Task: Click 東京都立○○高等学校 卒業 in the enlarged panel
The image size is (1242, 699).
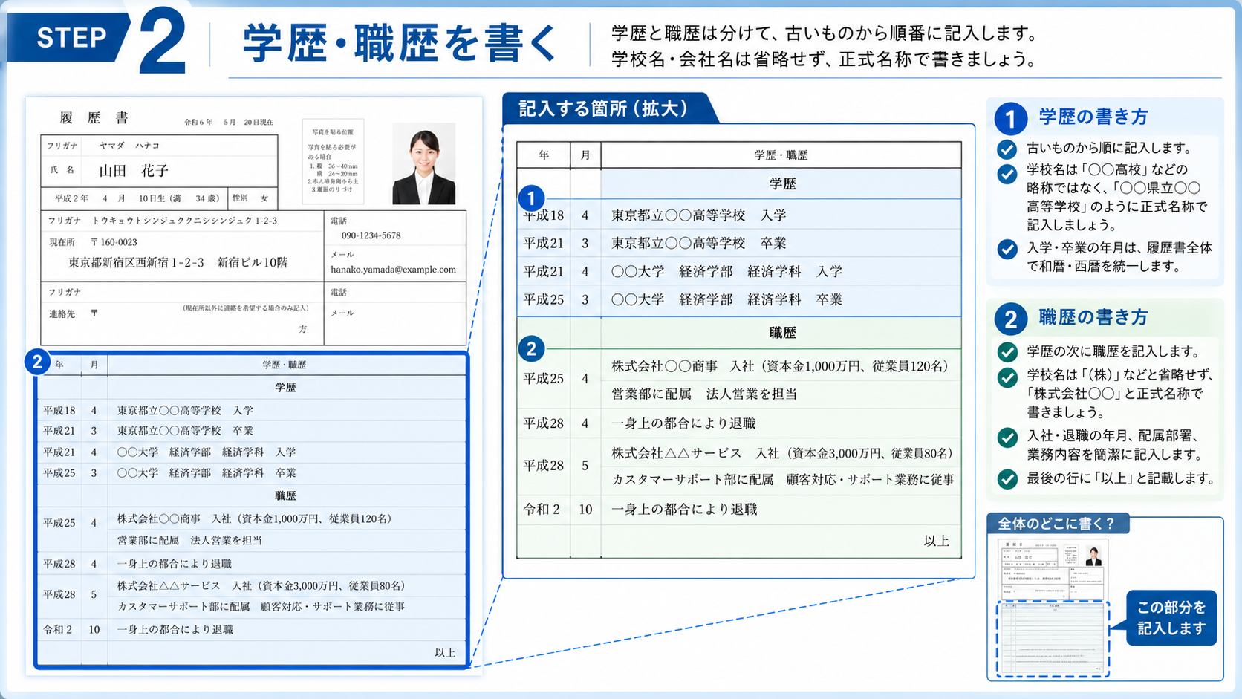Action: pos(699,244)
